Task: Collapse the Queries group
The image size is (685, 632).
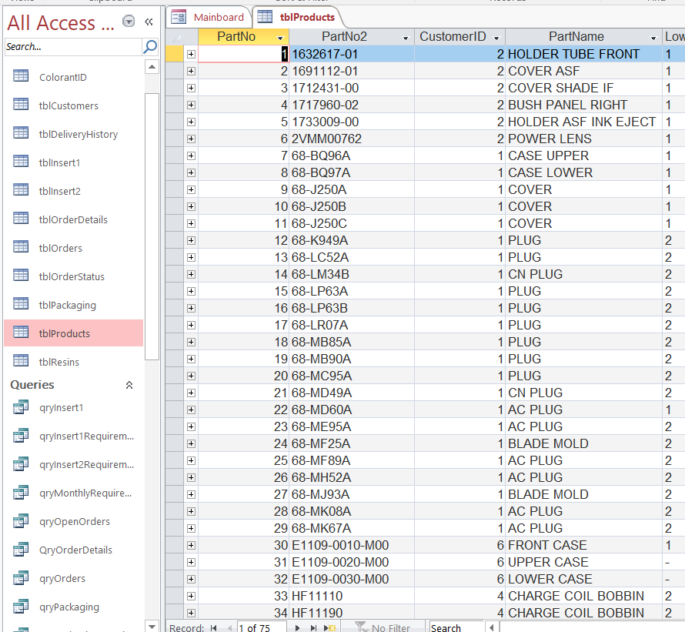Action: click(x=129, y=385)
